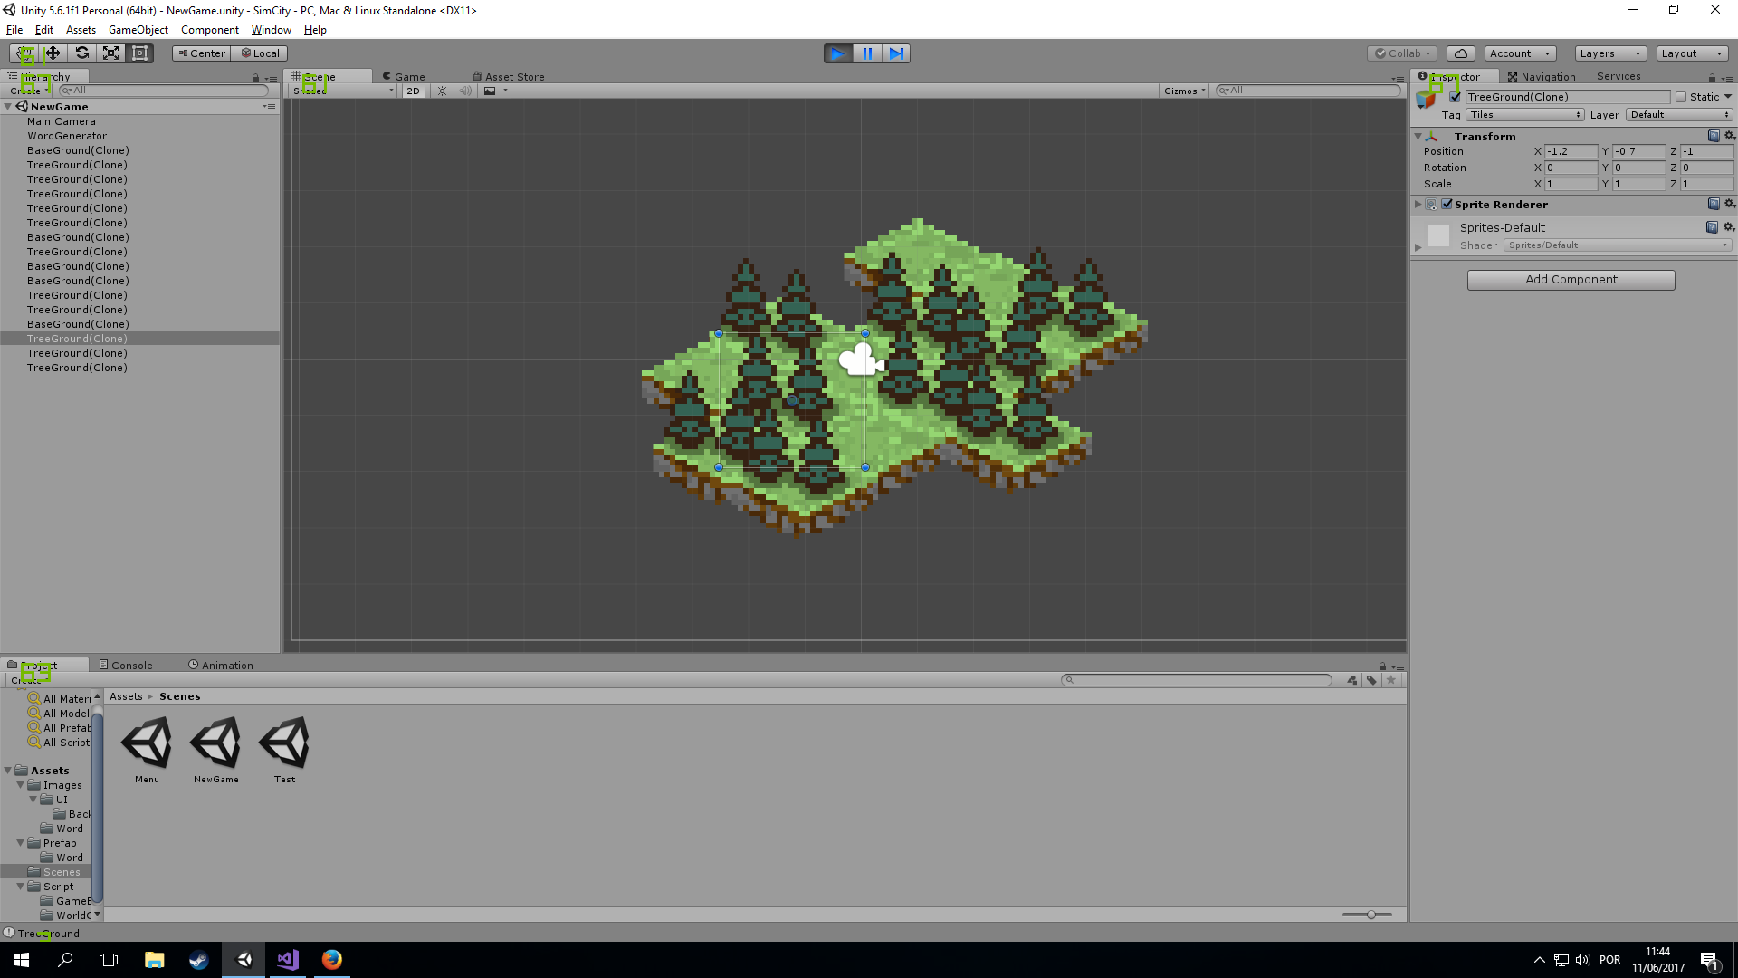The image size is (1738, 978).
Task: Open the Gizmos dropdown
Action: pyautogui.click(x=1185, y=91)
